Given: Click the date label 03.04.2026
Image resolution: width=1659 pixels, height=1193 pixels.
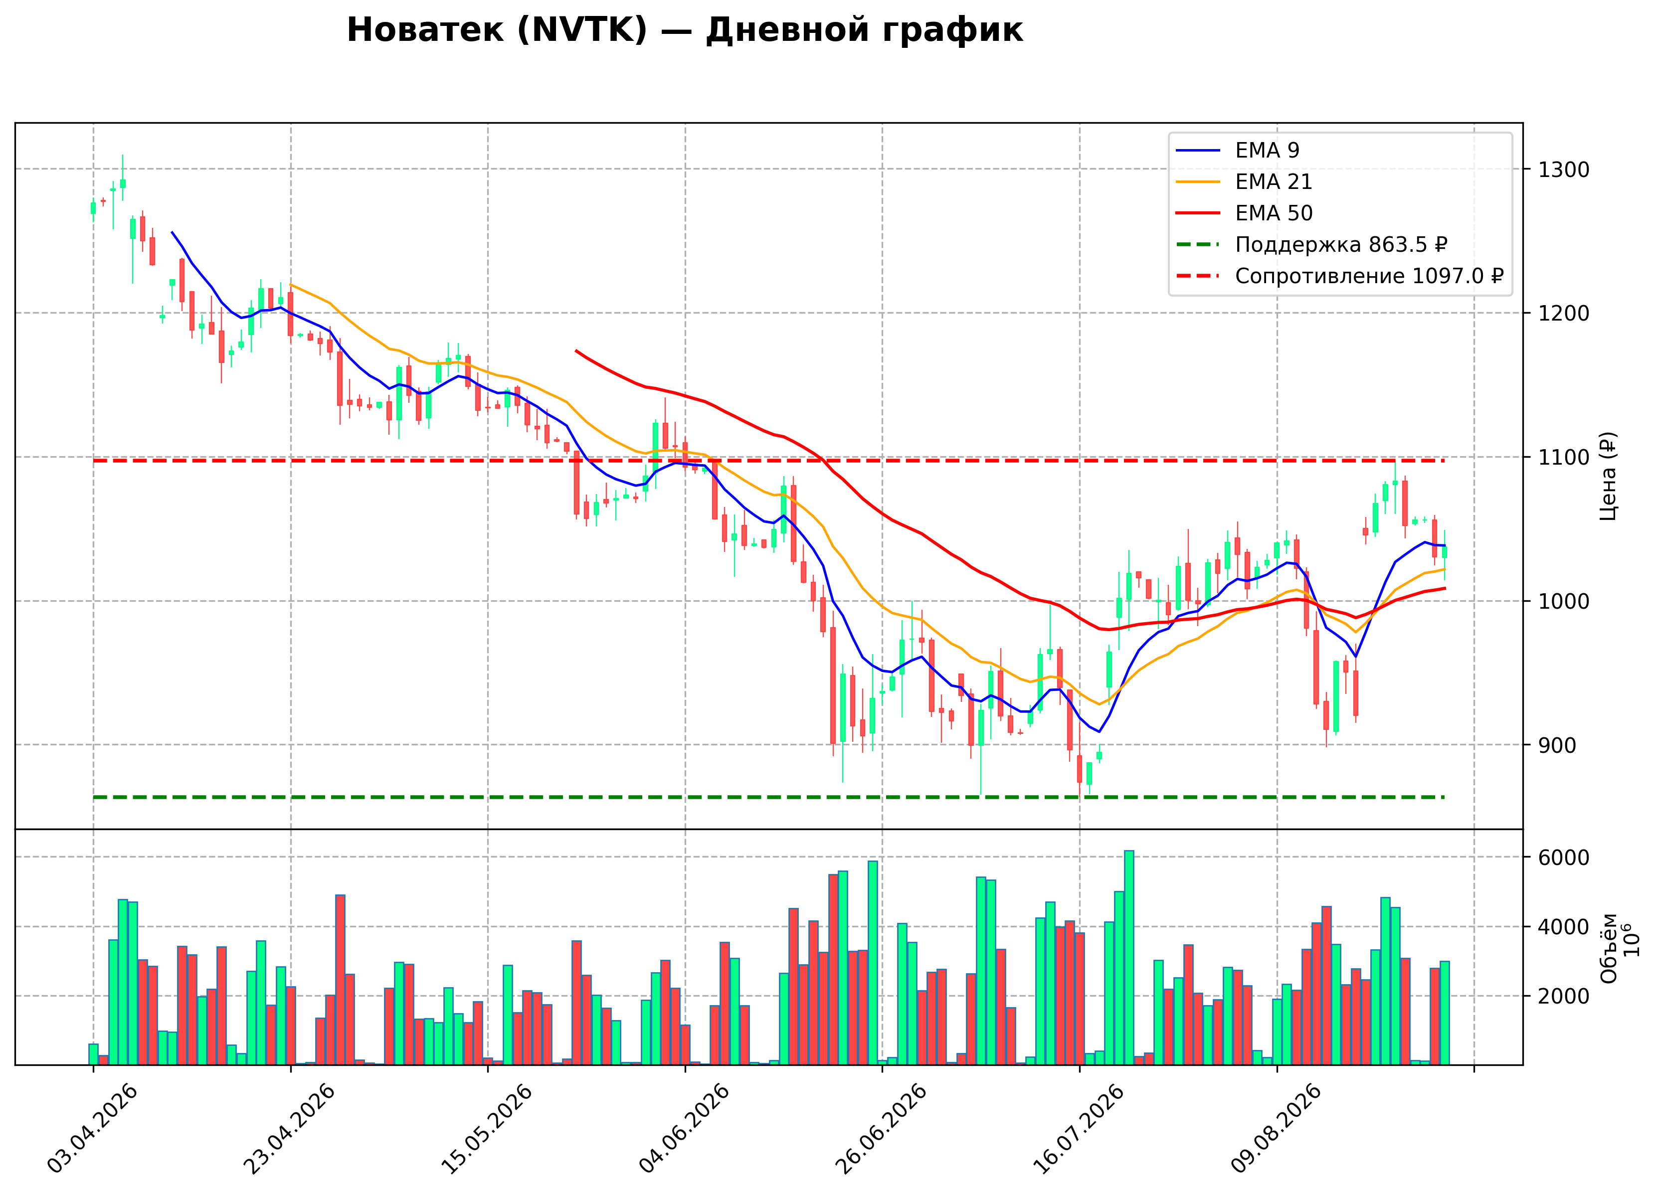Looking at the screenshot, I should click(92, 1129).
